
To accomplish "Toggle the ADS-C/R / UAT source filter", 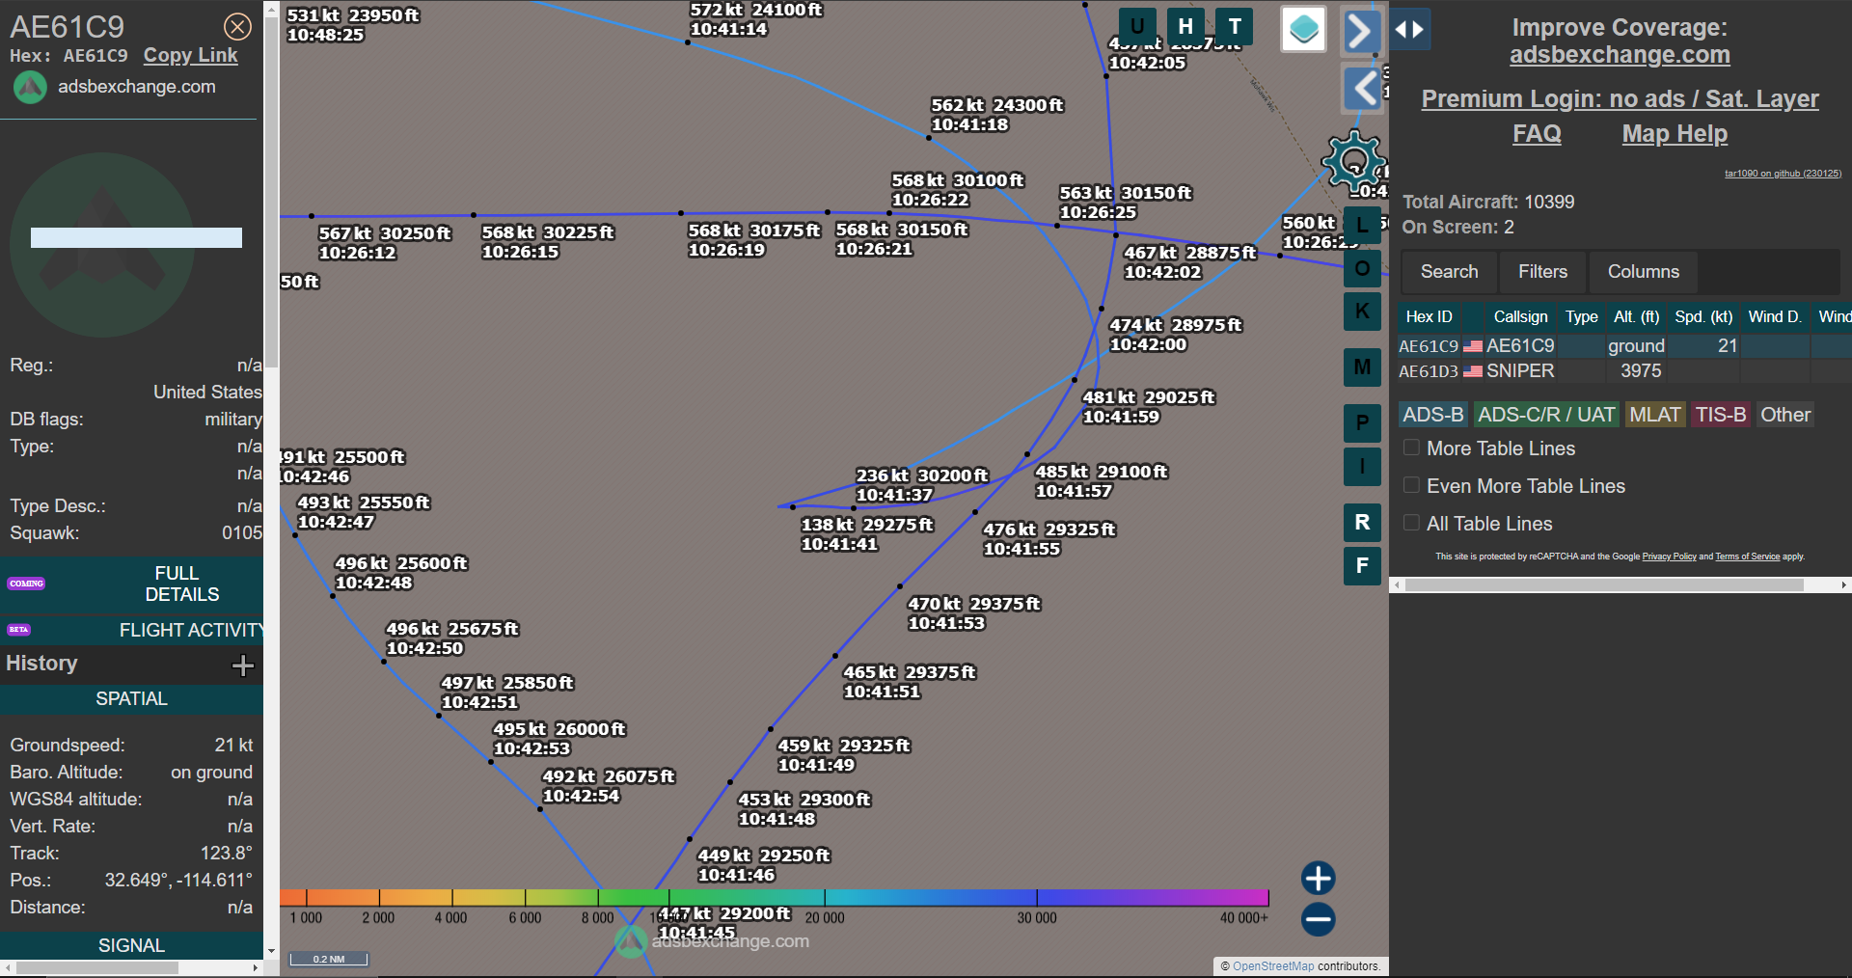I will click(1546, 415).
